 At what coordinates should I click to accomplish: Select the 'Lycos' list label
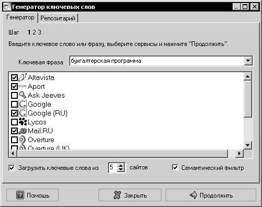pos(37,122)
